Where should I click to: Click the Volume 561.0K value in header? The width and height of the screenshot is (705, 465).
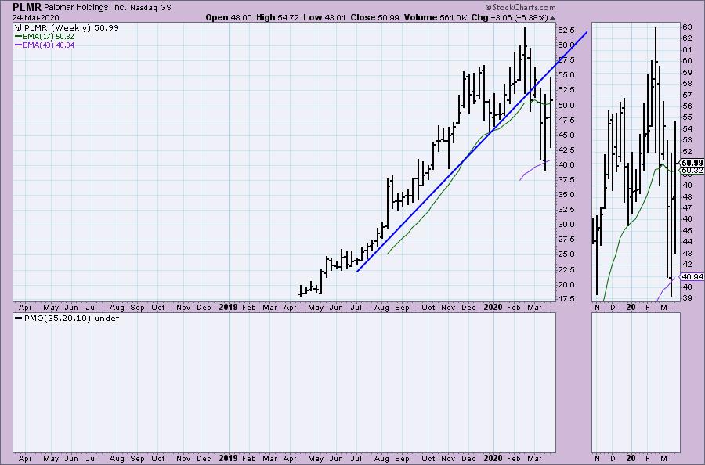pos(436,17)
